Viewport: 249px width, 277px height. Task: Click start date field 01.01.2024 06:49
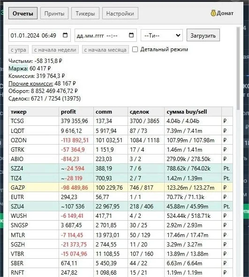[x=39, y=35]
